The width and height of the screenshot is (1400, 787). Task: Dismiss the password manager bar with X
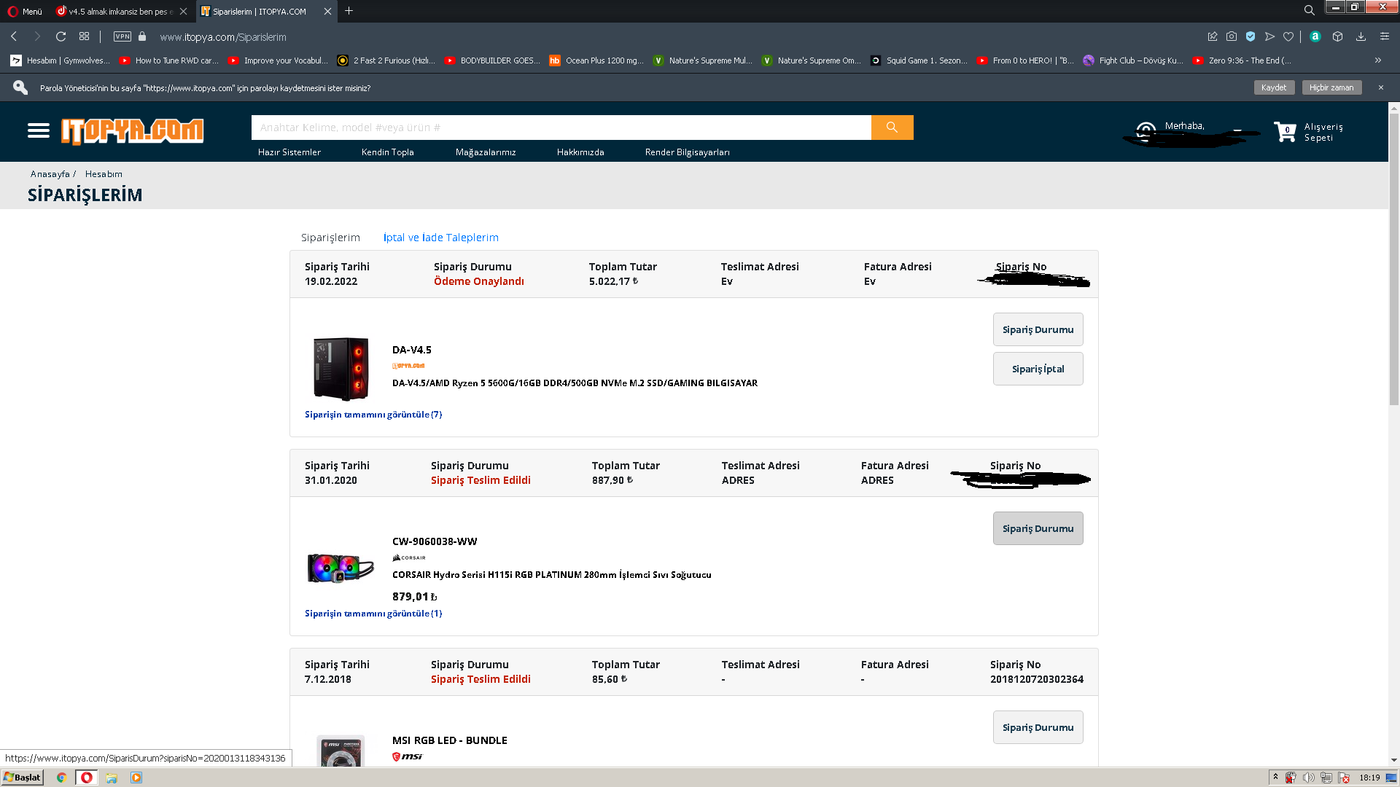click(x=1380, y=87)
